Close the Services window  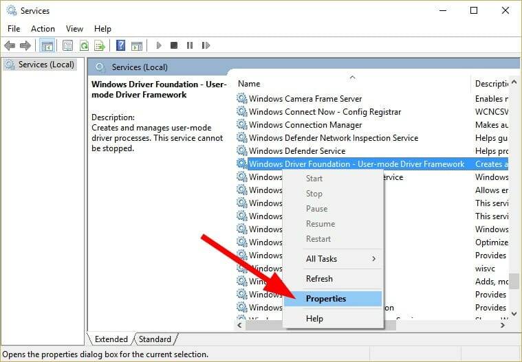[505, 10]
